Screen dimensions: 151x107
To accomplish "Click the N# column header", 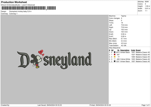I will click(x=112, y=50).
